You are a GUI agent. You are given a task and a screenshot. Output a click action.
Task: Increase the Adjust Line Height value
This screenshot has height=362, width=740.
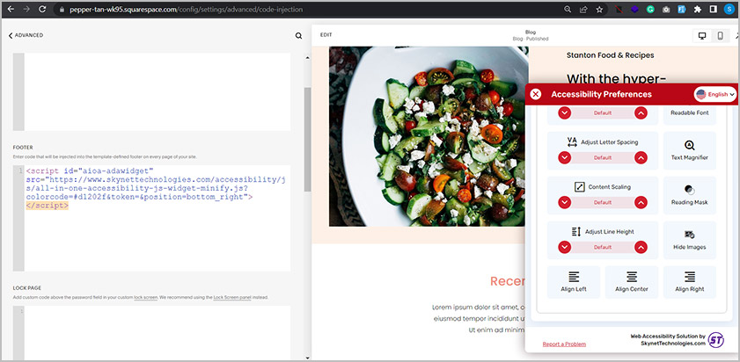coord(641,247)
